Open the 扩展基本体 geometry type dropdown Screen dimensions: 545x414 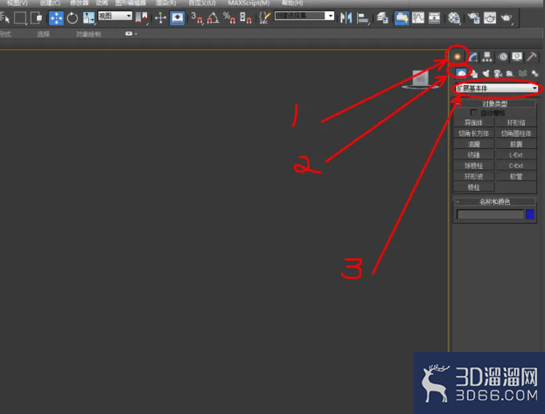coord(497,88)
